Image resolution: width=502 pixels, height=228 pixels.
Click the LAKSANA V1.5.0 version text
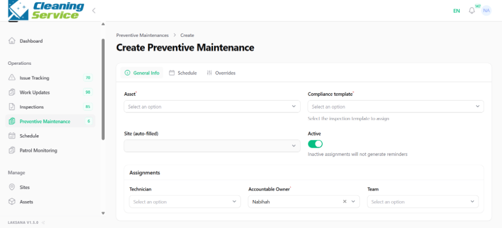point(23,223)
